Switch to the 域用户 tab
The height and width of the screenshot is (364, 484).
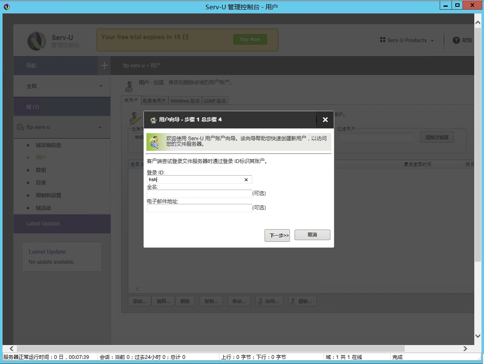click(131, 100)
